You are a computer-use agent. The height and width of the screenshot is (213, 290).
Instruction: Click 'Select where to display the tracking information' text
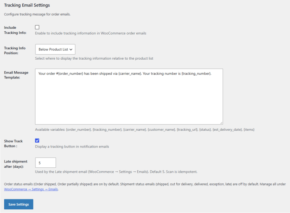tap(94, 58)
